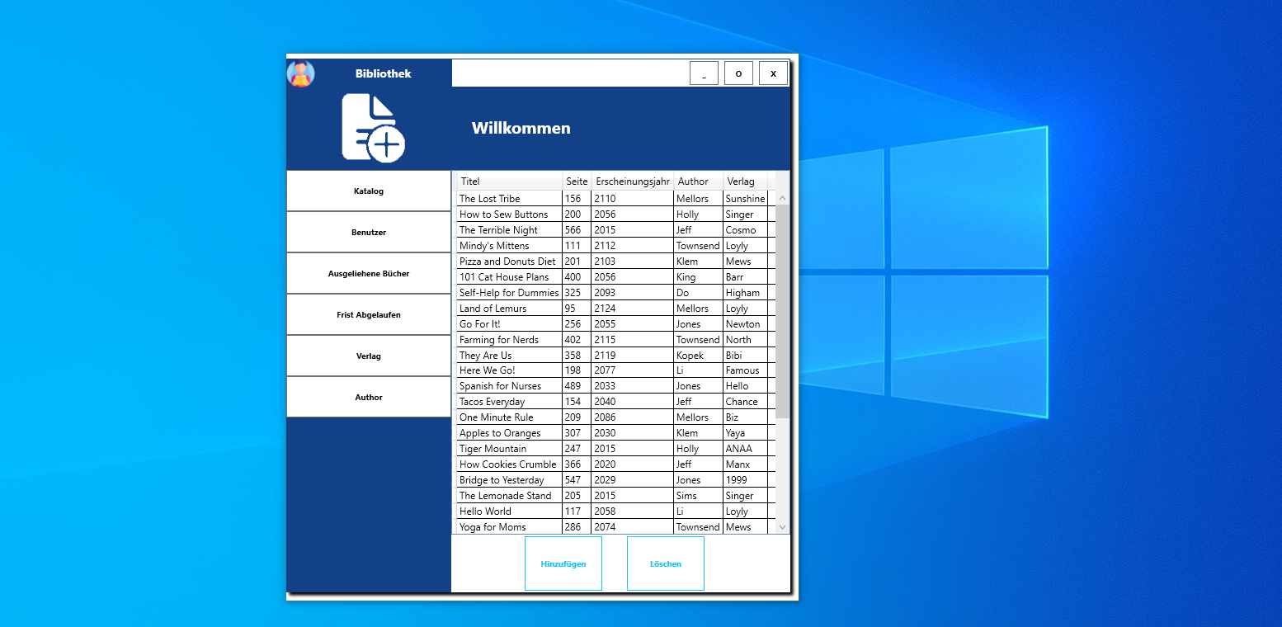The width and height of the screenshot is (1282, 627).
Task: Select 'How to Sew Buttons' row
Action: coord(616,214)
